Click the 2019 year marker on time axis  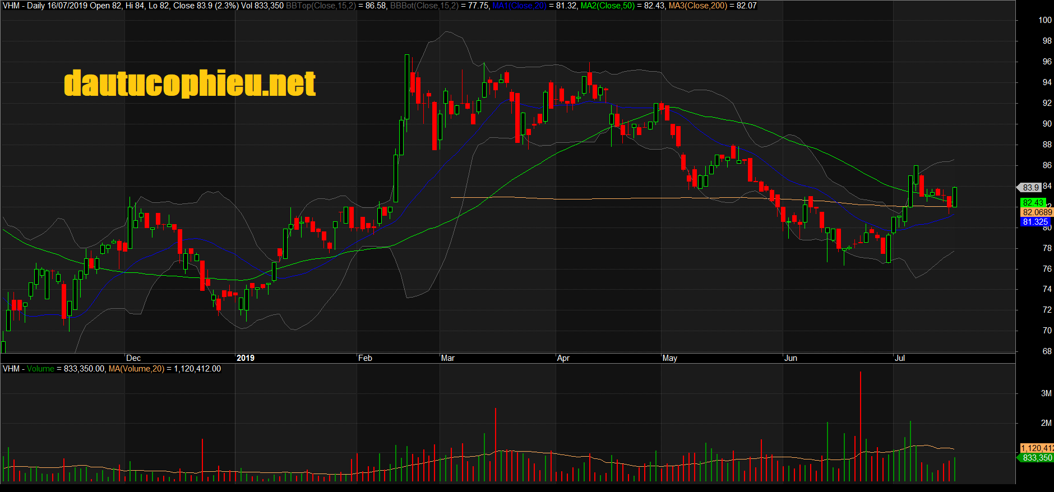tap(245, 358)
